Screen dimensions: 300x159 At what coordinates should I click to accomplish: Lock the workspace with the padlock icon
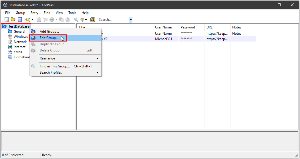(x=93, y=20)
